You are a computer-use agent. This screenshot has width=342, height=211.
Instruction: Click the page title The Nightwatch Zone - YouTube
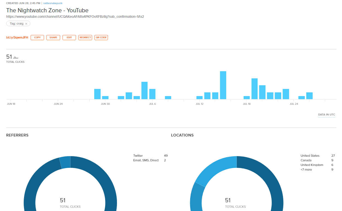[47, 10]
